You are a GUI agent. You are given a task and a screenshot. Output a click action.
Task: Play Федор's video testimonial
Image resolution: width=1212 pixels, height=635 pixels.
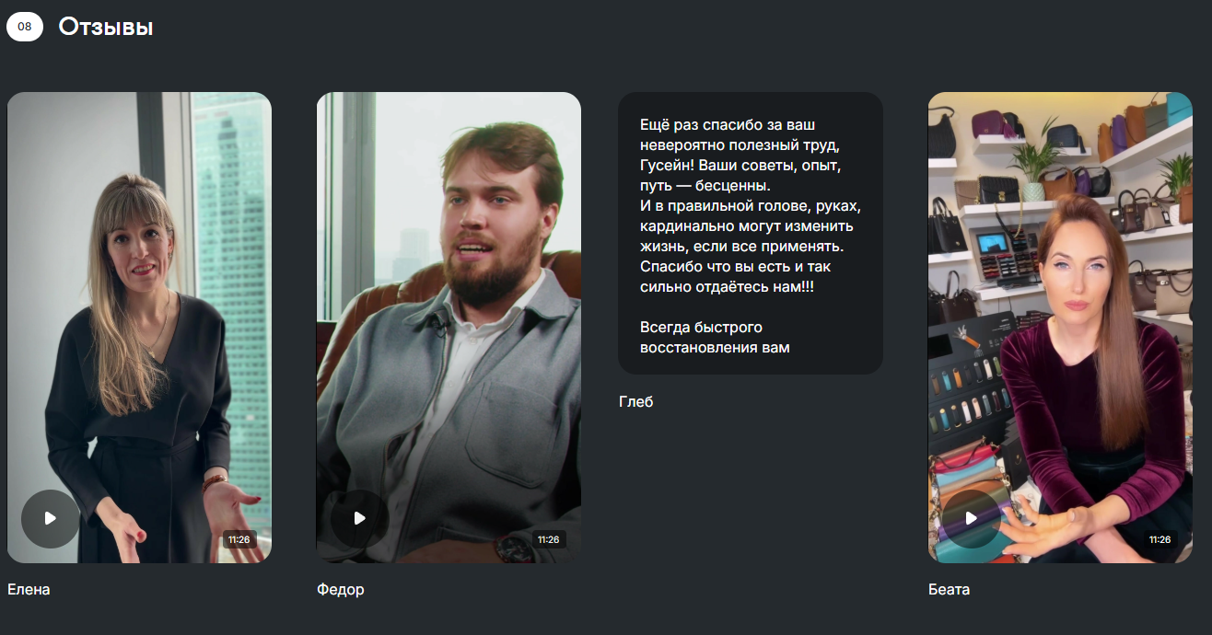(x=359, y=518)
